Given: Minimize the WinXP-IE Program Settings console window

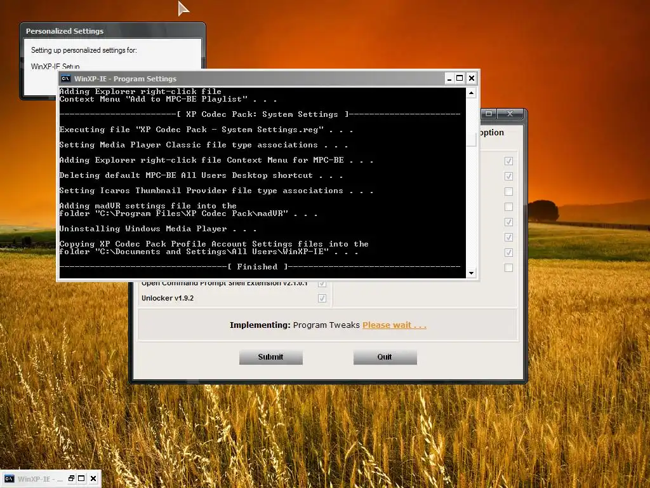Looking at the screenshot, I should click(449, 78).
